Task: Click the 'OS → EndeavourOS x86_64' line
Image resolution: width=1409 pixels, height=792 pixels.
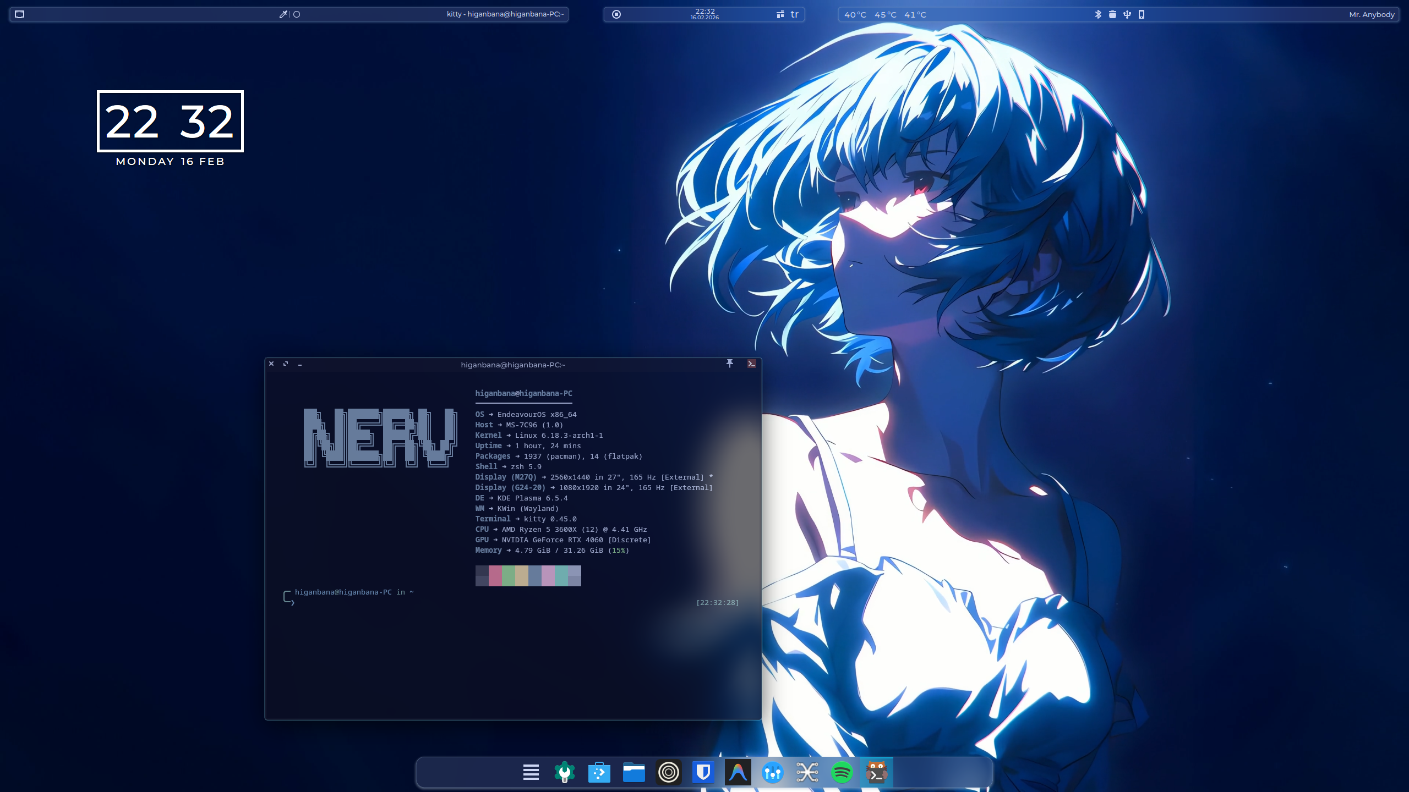Action: tap(526, 414)
